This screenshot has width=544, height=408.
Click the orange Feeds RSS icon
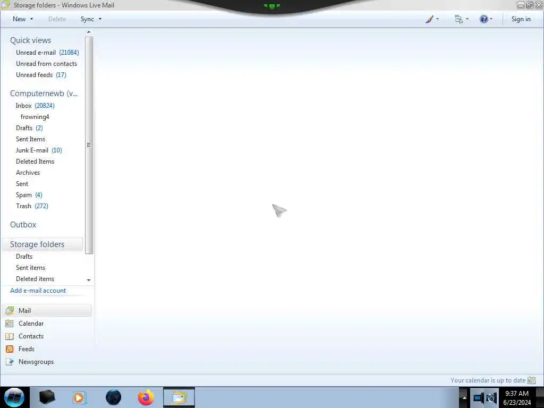pyautogui.click(x=10, y=349)
